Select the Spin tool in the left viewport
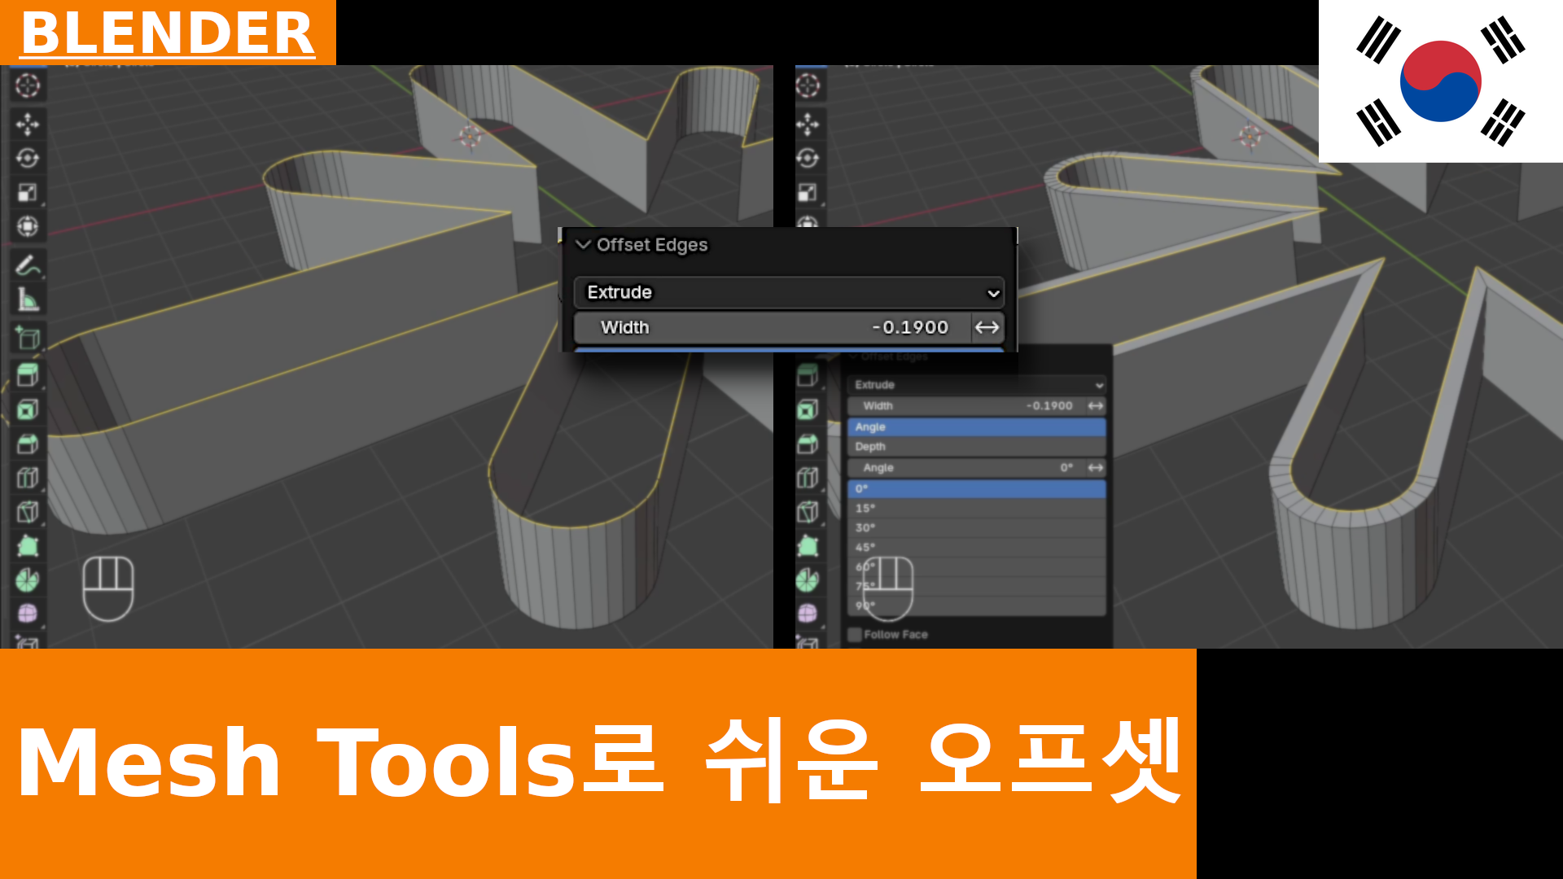Screen dimensions: 1563x879 tap(28, 579)
